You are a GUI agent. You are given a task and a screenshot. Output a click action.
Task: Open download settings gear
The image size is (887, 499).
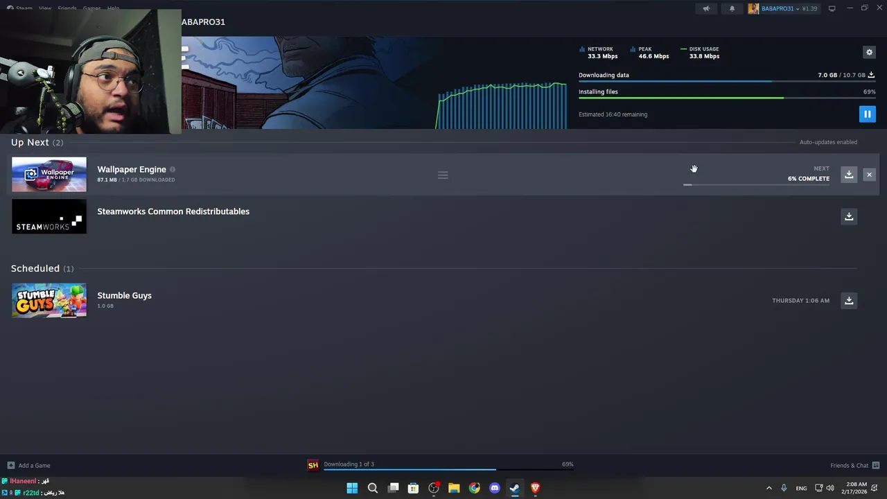[869, 52]
